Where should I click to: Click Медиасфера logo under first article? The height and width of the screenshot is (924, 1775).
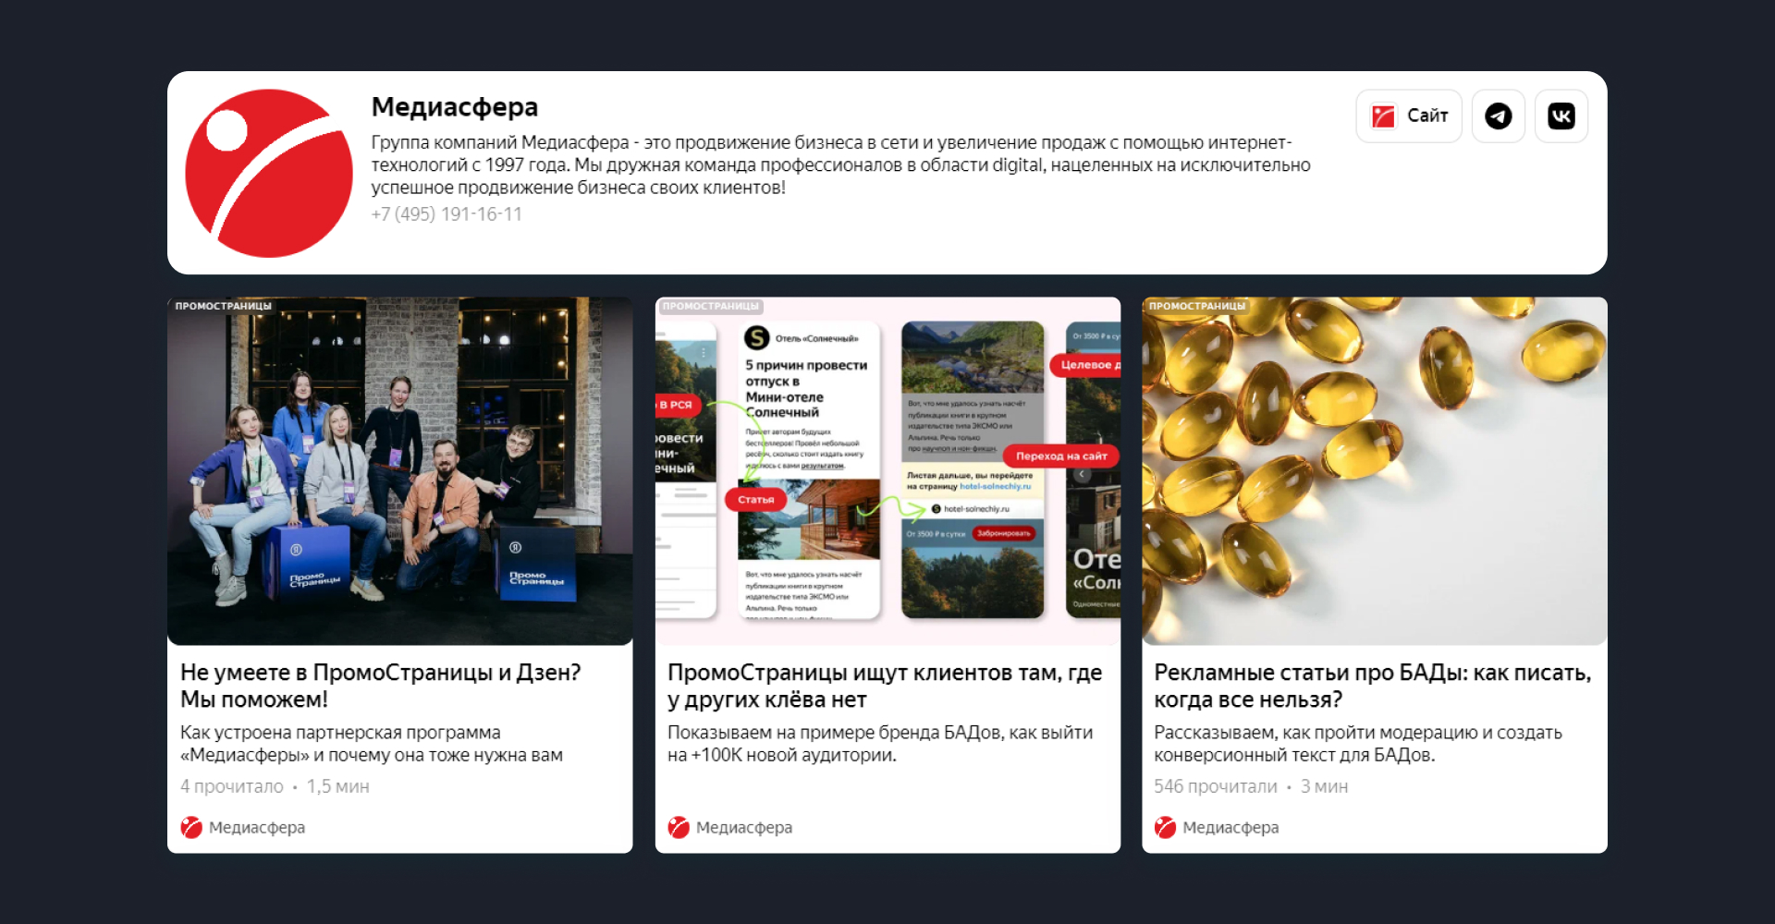coord(191,827)
